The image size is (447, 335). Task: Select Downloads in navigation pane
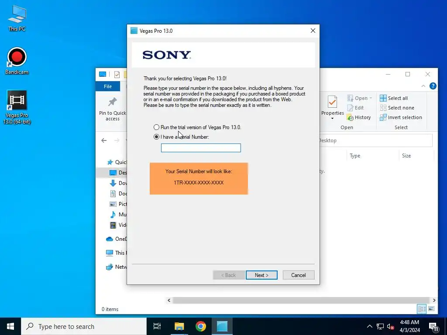point(118,183)
